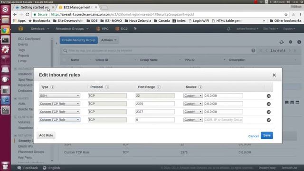Open Type dropdown for port 2377 rule
Image resolution: width=304 pixels, height=171 pixels.
pyautogui.click(x=59, y=112)
